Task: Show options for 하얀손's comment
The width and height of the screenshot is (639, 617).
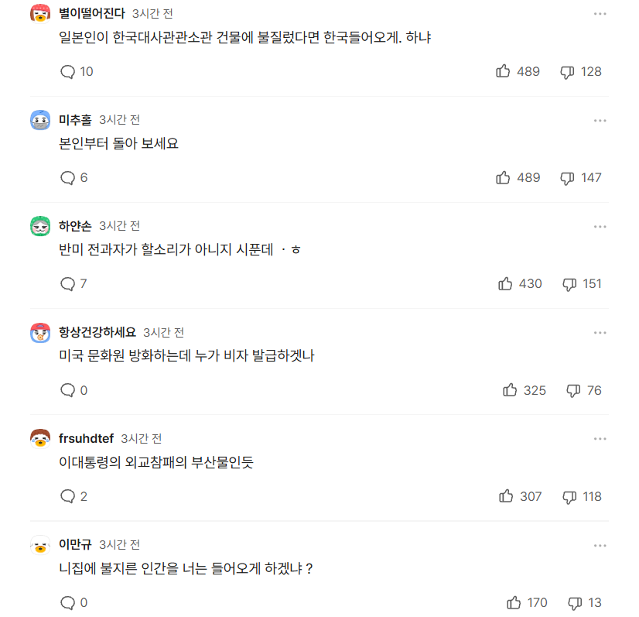Action: 600,226
